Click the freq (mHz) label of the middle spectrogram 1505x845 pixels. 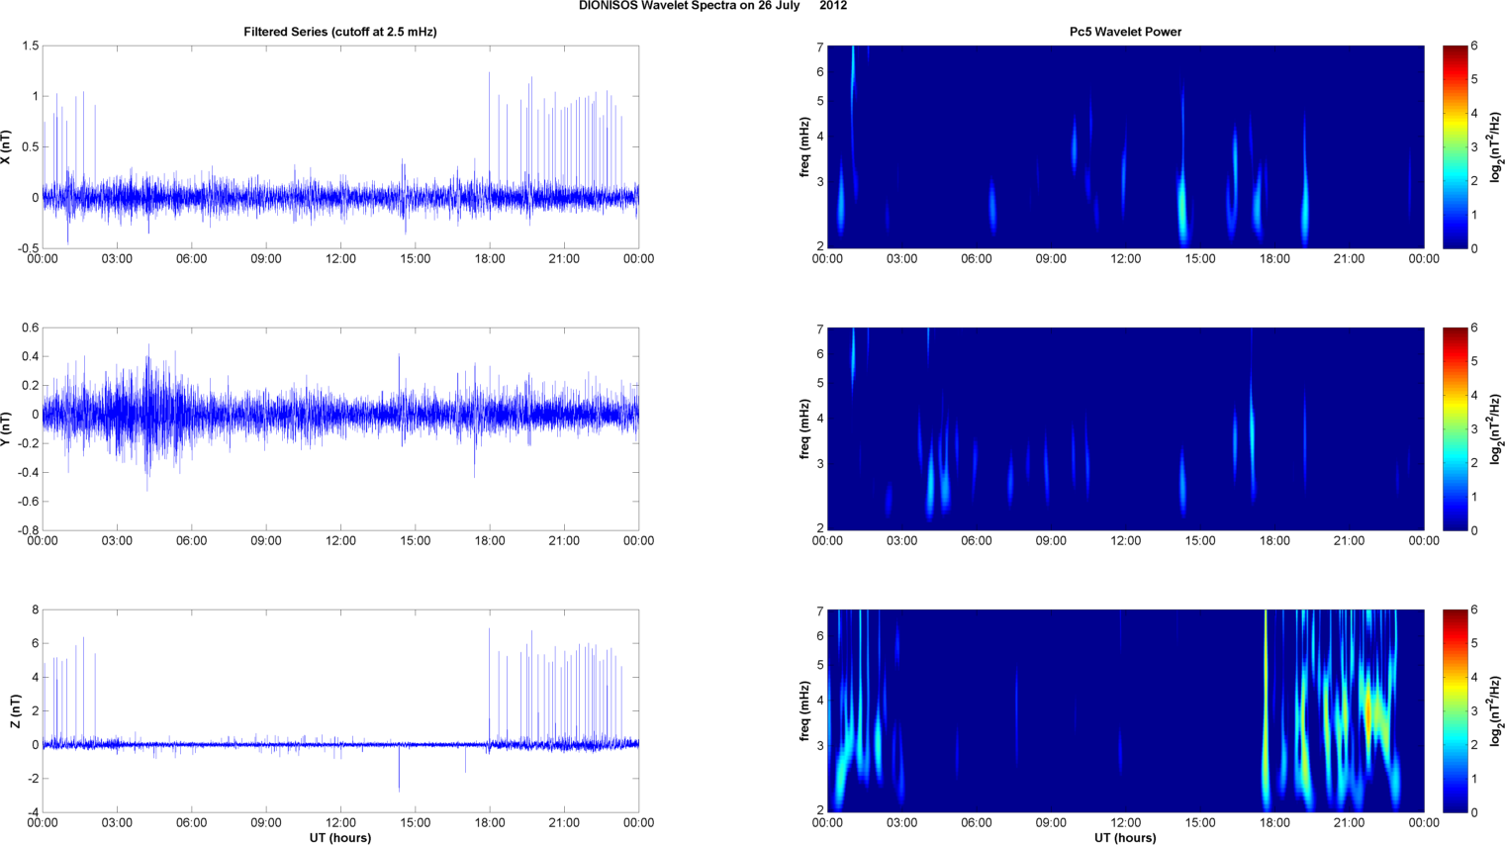pos(805,428)
